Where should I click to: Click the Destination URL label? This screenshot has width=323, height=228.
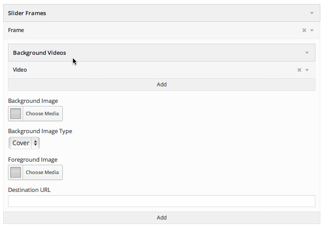(29, 190)
